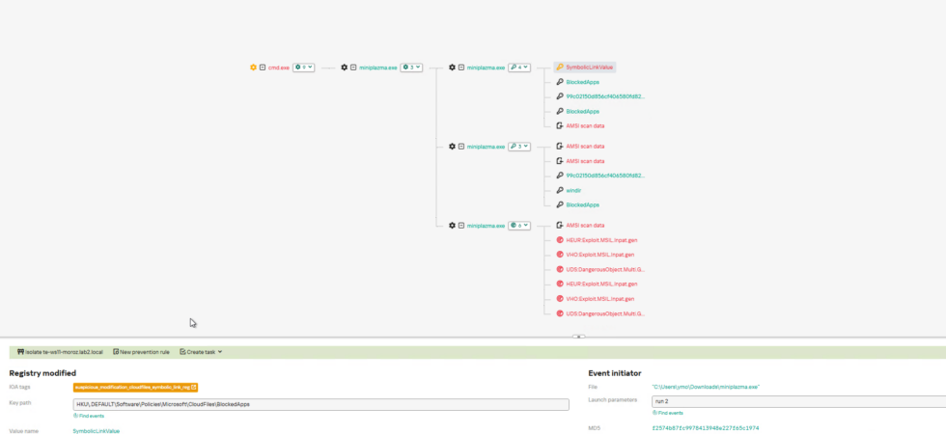
Task: Collapse the cmd.exe node with minus box
Action: pyautogui.click(x=263, y=68)
